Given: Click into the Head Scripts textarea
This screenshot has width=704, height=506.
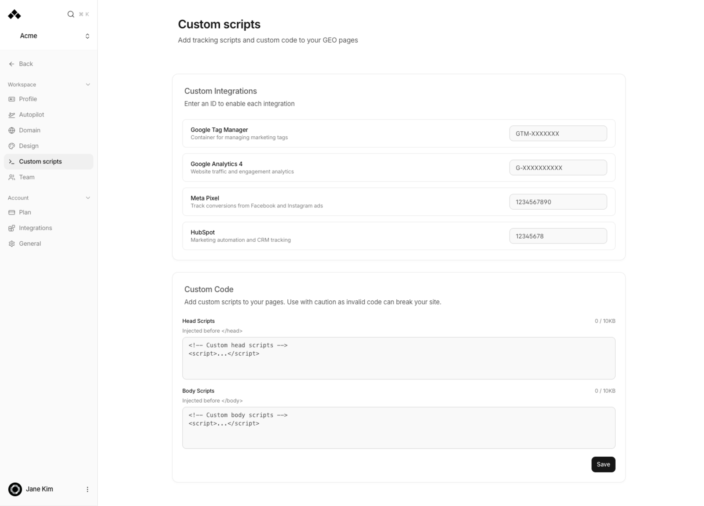Looking at the screenshot, I should click(399, 358).
